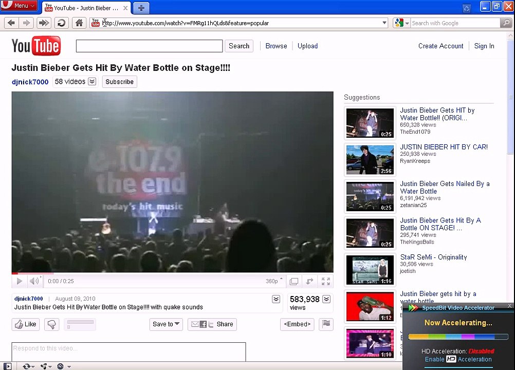The width and height of the screenshot is (515, 370).
Task: Open Justin Bieber Gets Hit By A Bottle ON STAGE
Action: [440, 224]
